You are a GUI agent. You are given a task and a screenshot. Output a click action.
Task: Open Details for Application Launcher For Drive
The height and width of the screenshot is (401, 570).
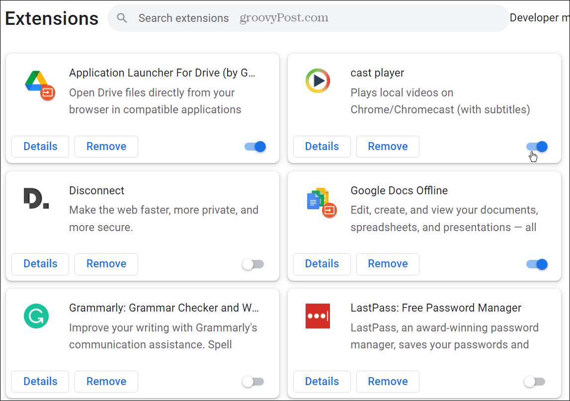coord(40,147)
